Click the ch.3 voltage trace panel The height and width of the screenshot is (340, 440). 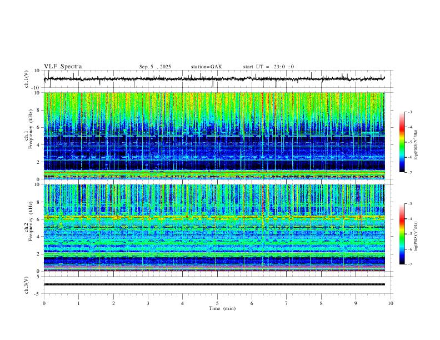(218, 285)
